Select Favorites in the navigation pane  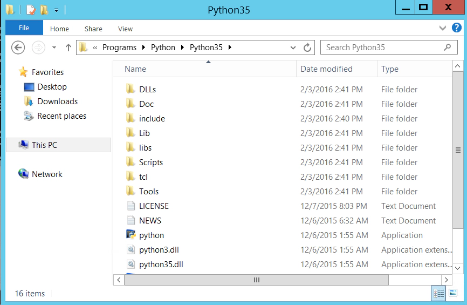[47, 72]
